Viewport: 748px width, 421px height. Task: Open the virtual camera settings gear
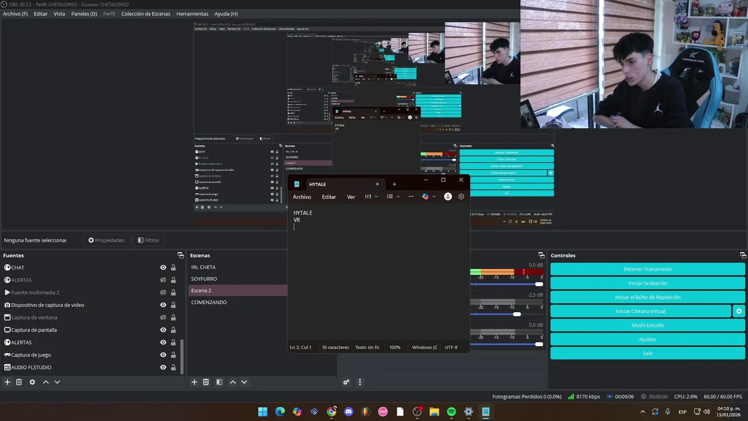(739, 311)
